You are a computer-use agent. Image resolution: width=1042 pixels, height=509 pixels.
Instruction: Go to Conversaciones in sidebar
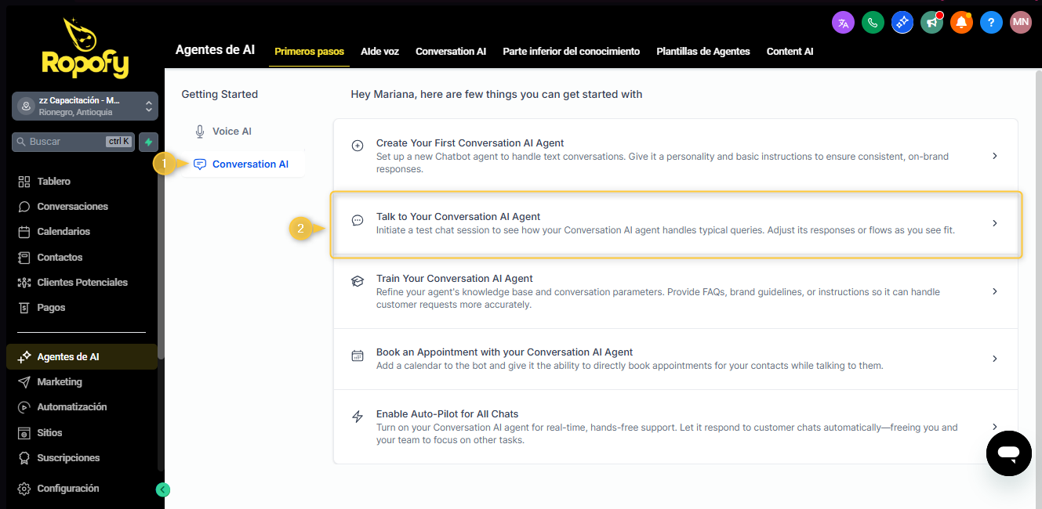[x=72, y=207]
